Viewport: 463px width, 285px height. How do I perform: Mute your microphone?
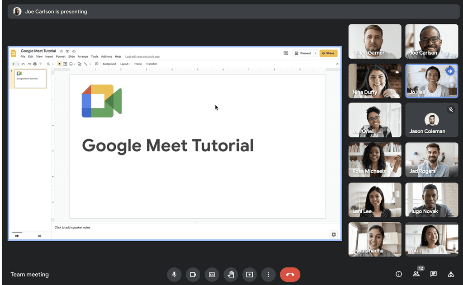click(x=175, y=274)
